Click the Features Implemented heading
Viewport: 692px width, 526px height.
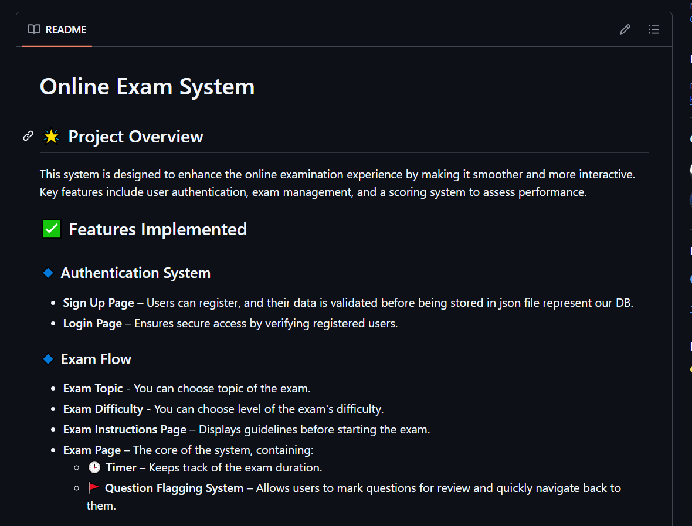click(x=158, y=229)
